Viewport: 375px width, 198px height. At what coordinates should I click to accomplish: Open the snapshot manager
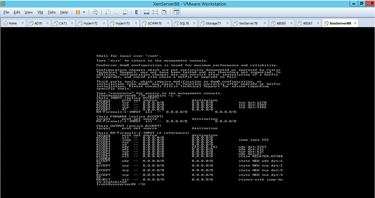(x=125, y=12)
